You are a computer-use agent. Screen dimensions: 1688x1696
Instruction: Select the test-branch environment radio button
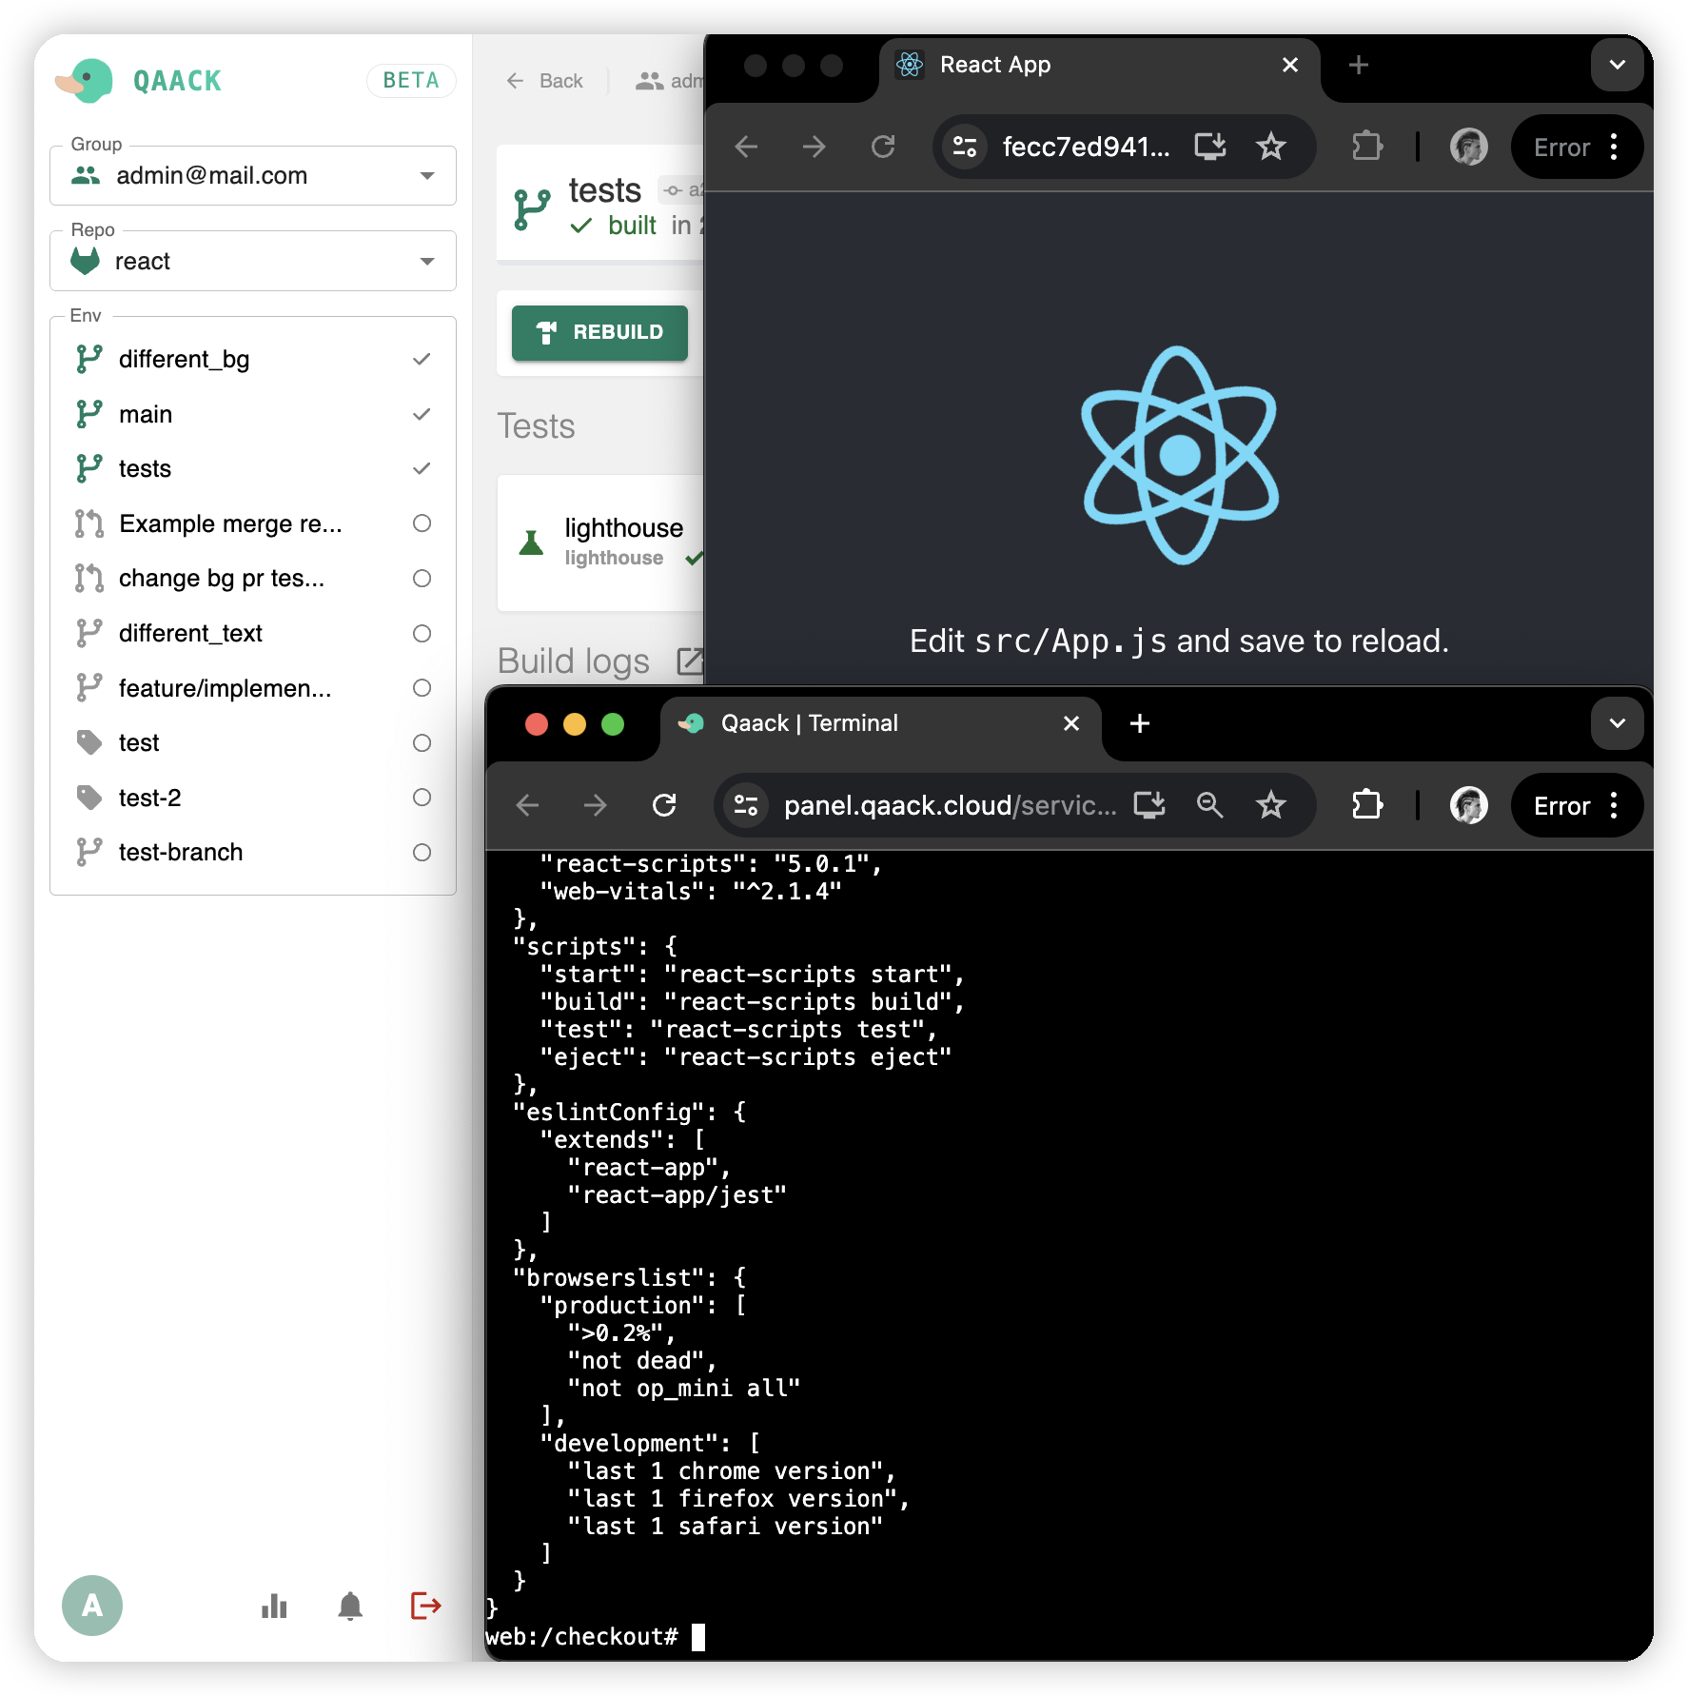click(x=422, y=853)
